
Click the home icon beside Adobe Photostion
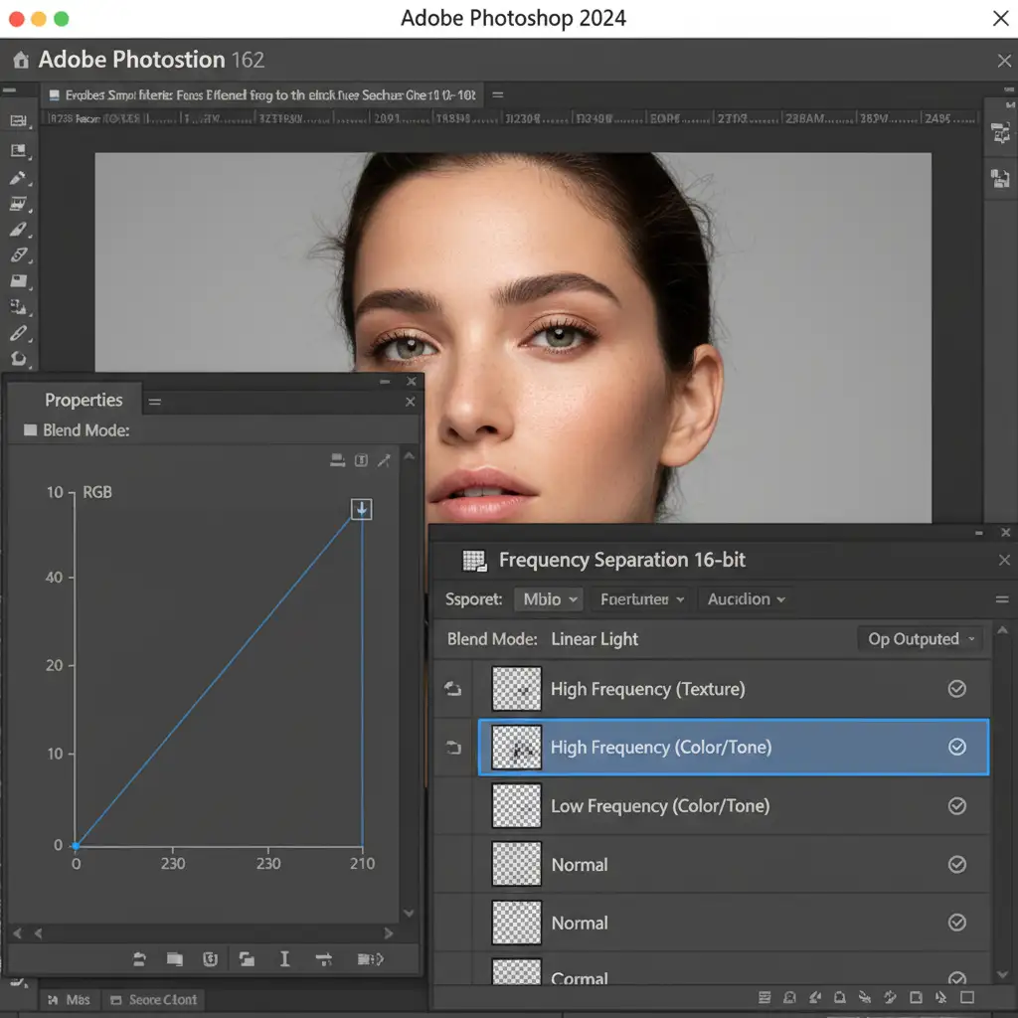click(20, 61)
